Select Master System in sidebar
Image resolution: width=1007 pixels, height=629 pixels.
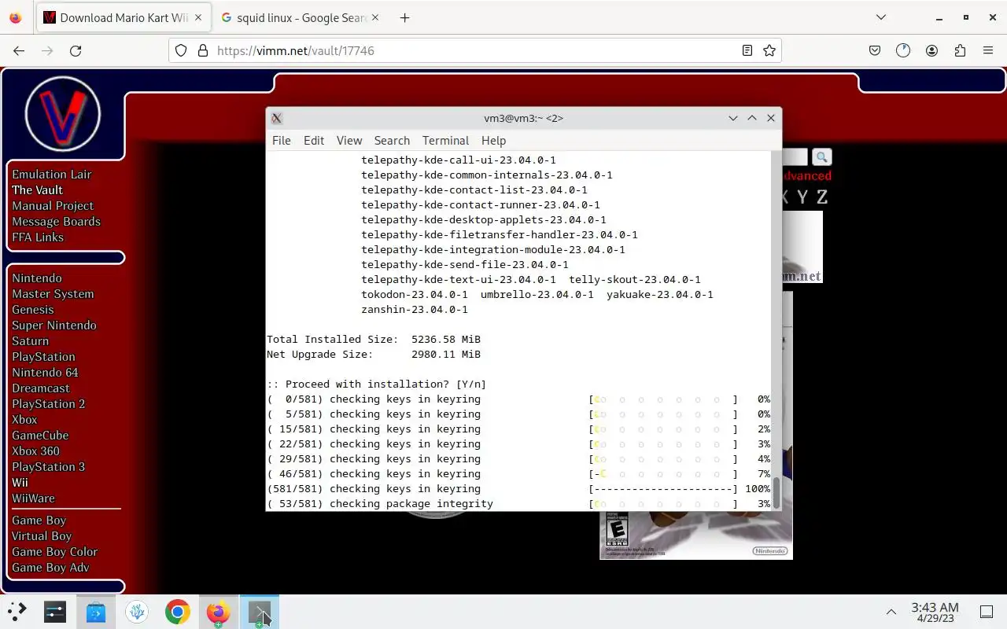coord(53,294)
